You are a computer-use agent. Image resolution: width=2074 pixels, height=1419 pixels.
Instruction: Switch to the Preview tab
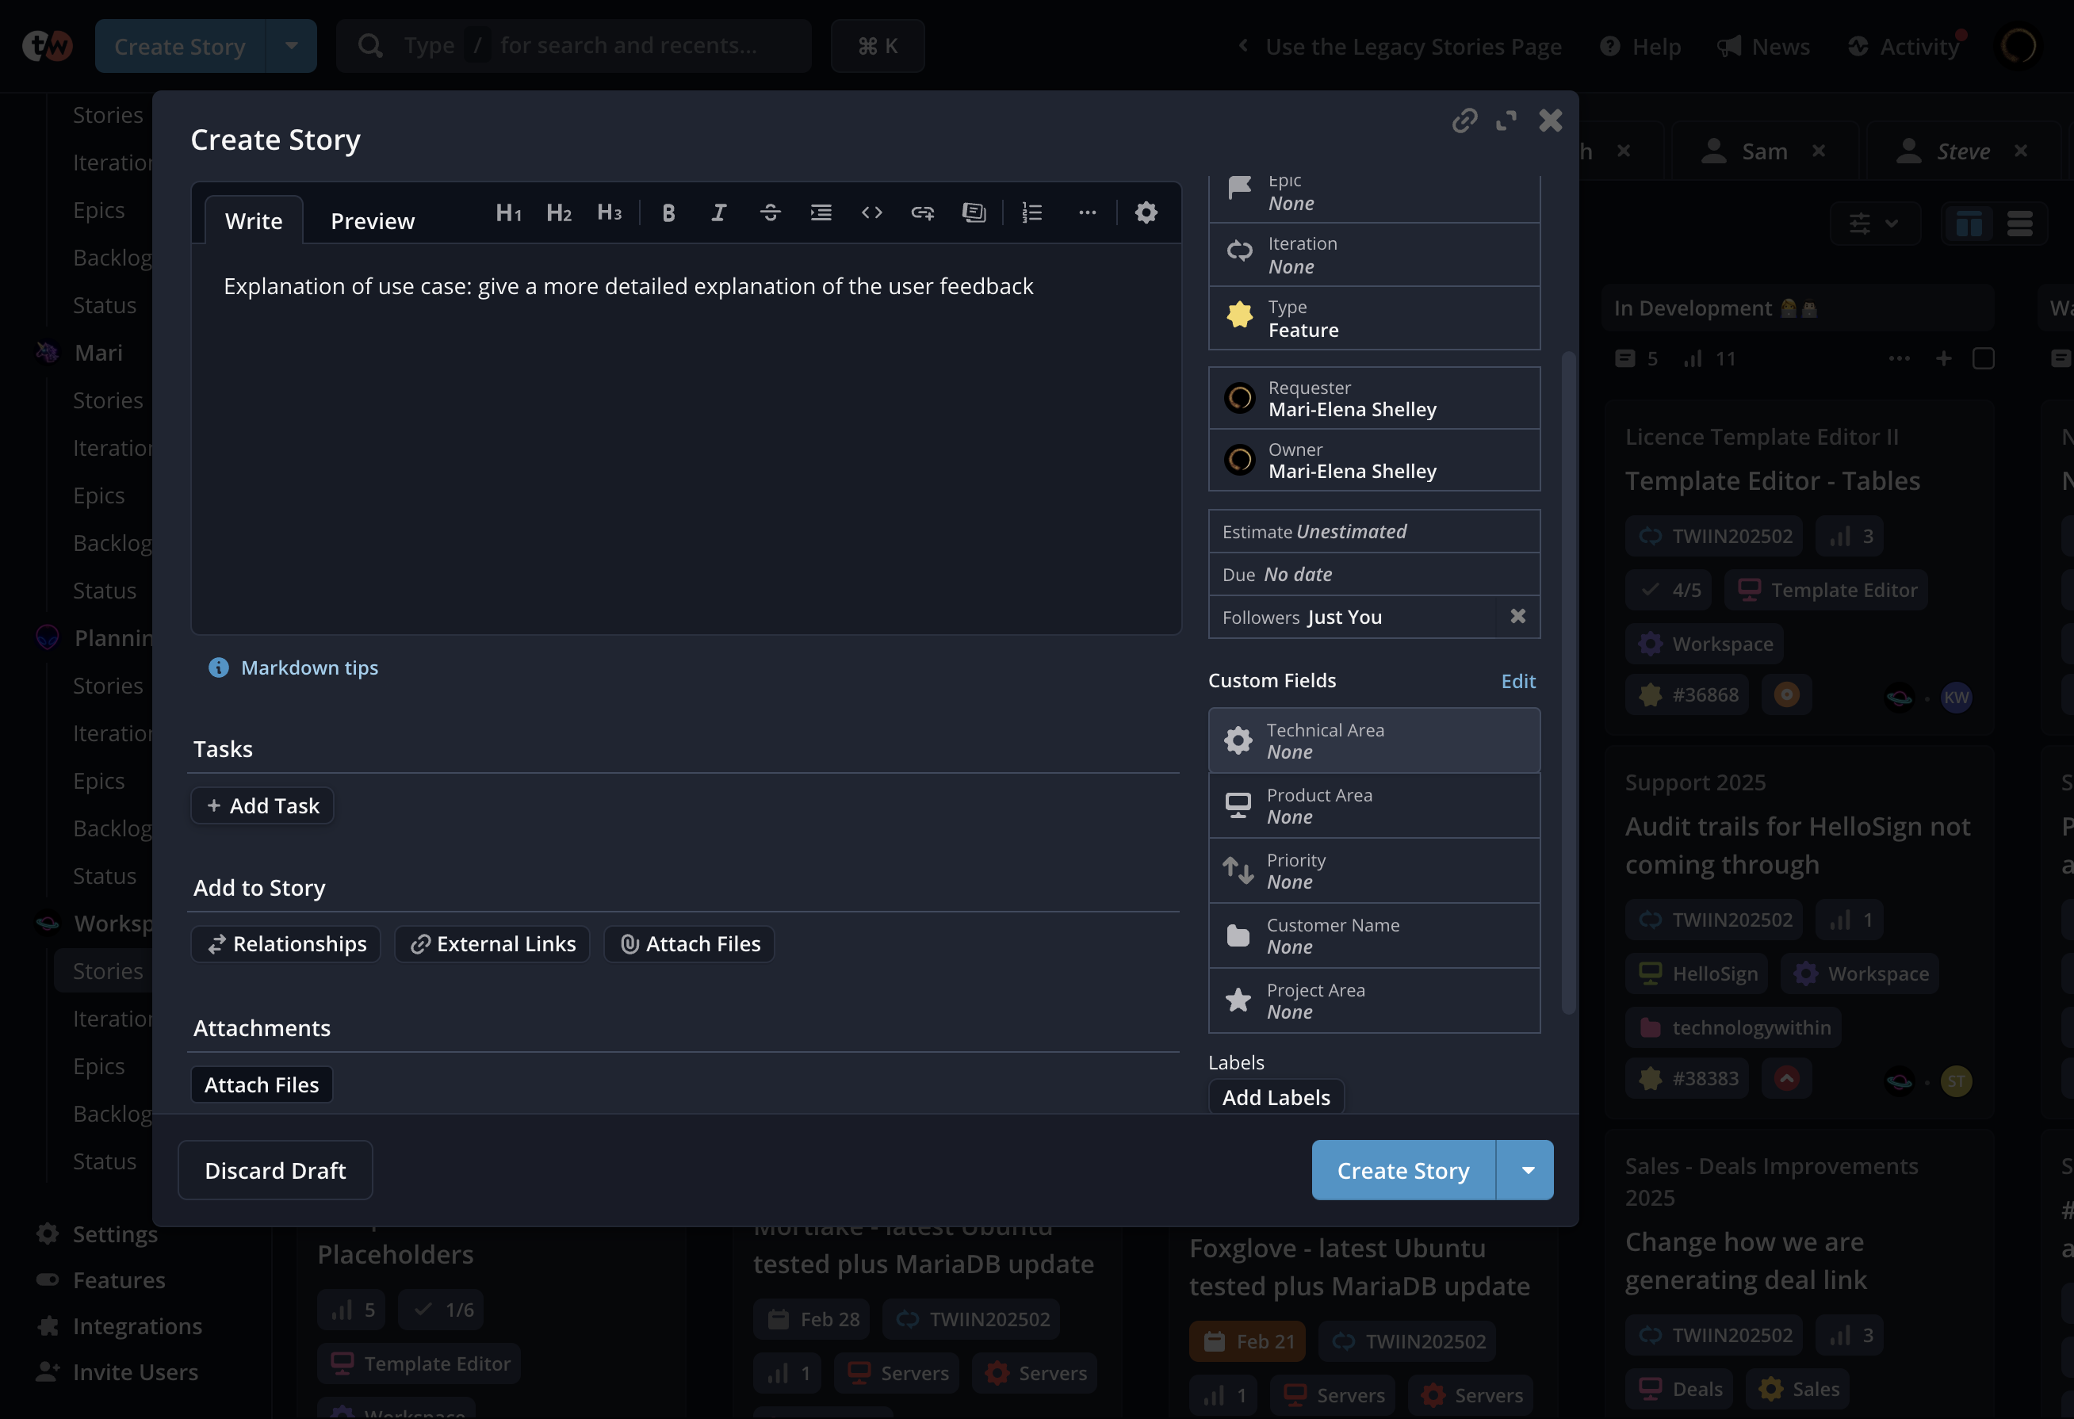[x=372, y=221]
